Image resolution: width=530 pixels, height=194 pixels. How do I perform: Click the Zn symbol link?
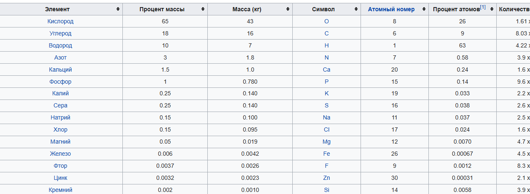tap(326, 178)
